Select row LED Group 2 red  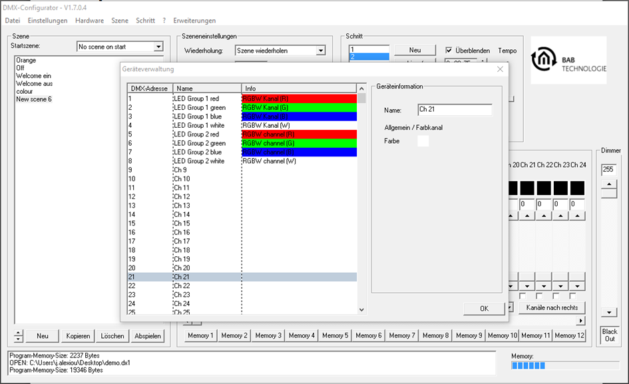coord(242,134)
